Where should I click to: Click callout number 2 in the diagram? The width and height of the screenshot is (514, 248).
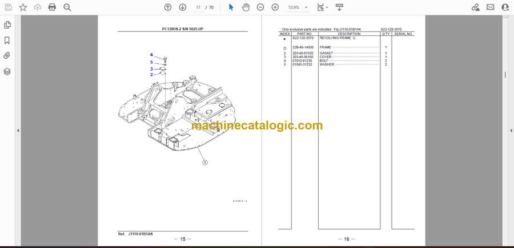(151, 75)
